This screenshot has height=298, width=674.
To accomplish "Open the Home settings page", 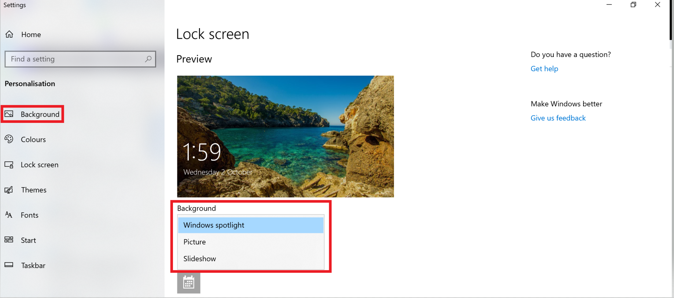I will 31,34.
